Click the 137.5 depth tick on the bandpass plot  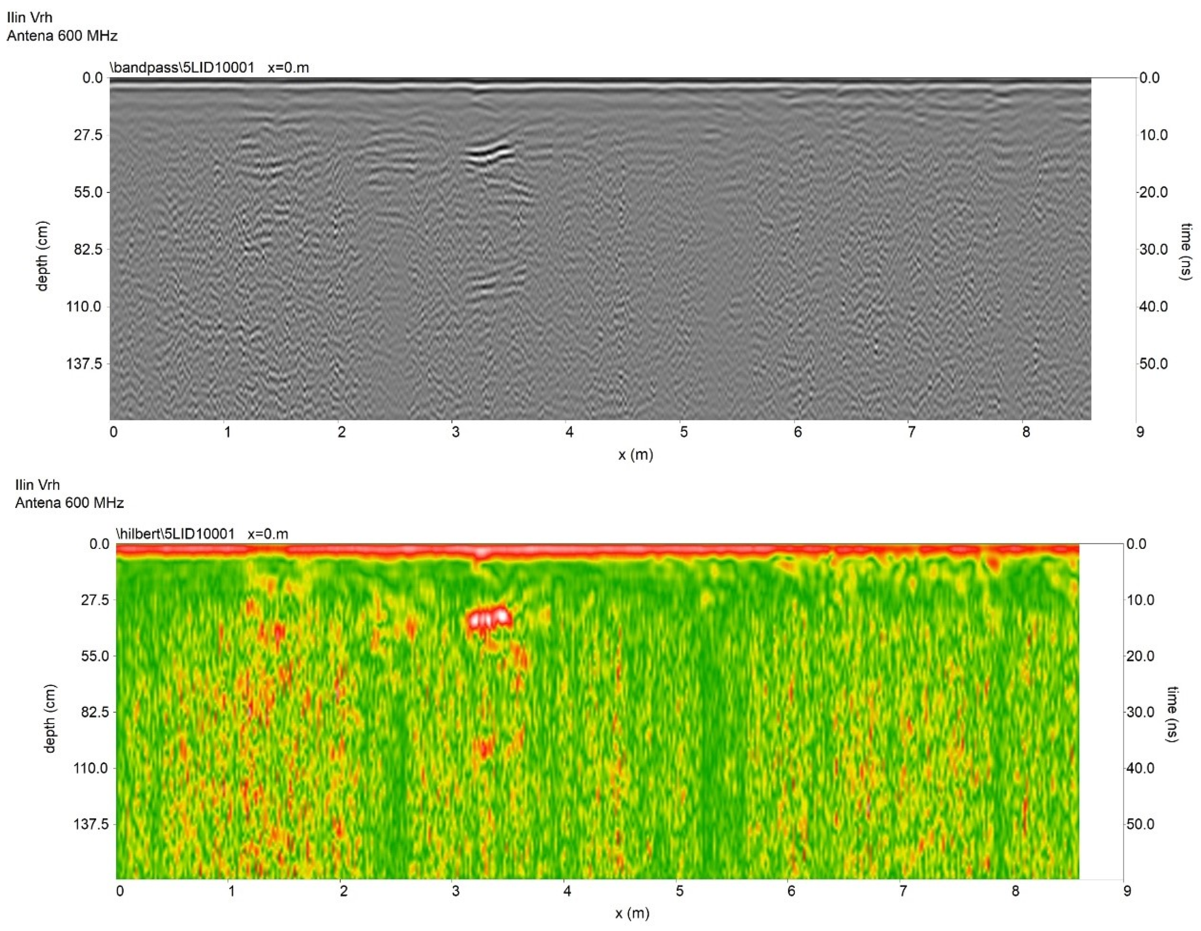coord(85,364)
